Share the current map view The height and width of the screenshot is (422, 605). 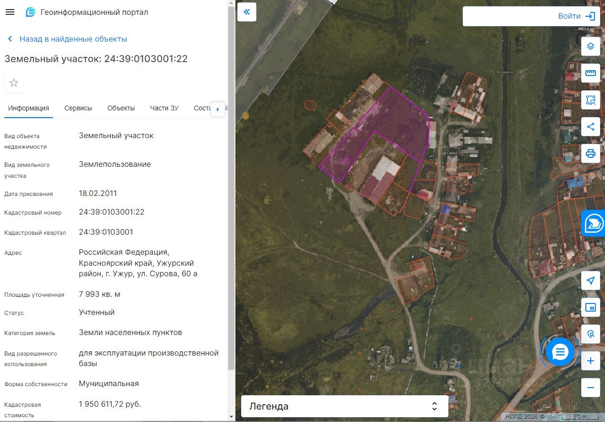[591, 127]
